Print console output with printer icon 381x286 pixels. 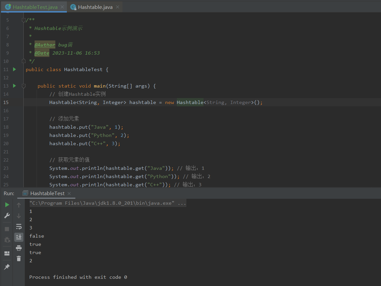[19, 248]
